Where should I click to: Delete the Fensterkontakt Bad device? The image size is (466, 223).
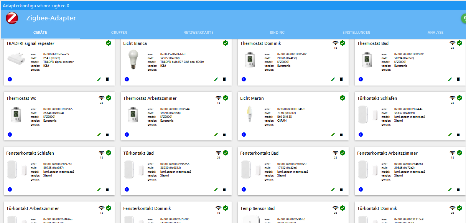pos(341,189)
